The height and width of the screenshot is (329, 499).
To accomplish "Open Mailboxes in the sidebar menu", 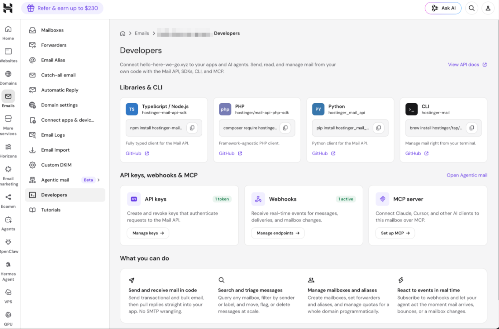I will click(65, 30).
